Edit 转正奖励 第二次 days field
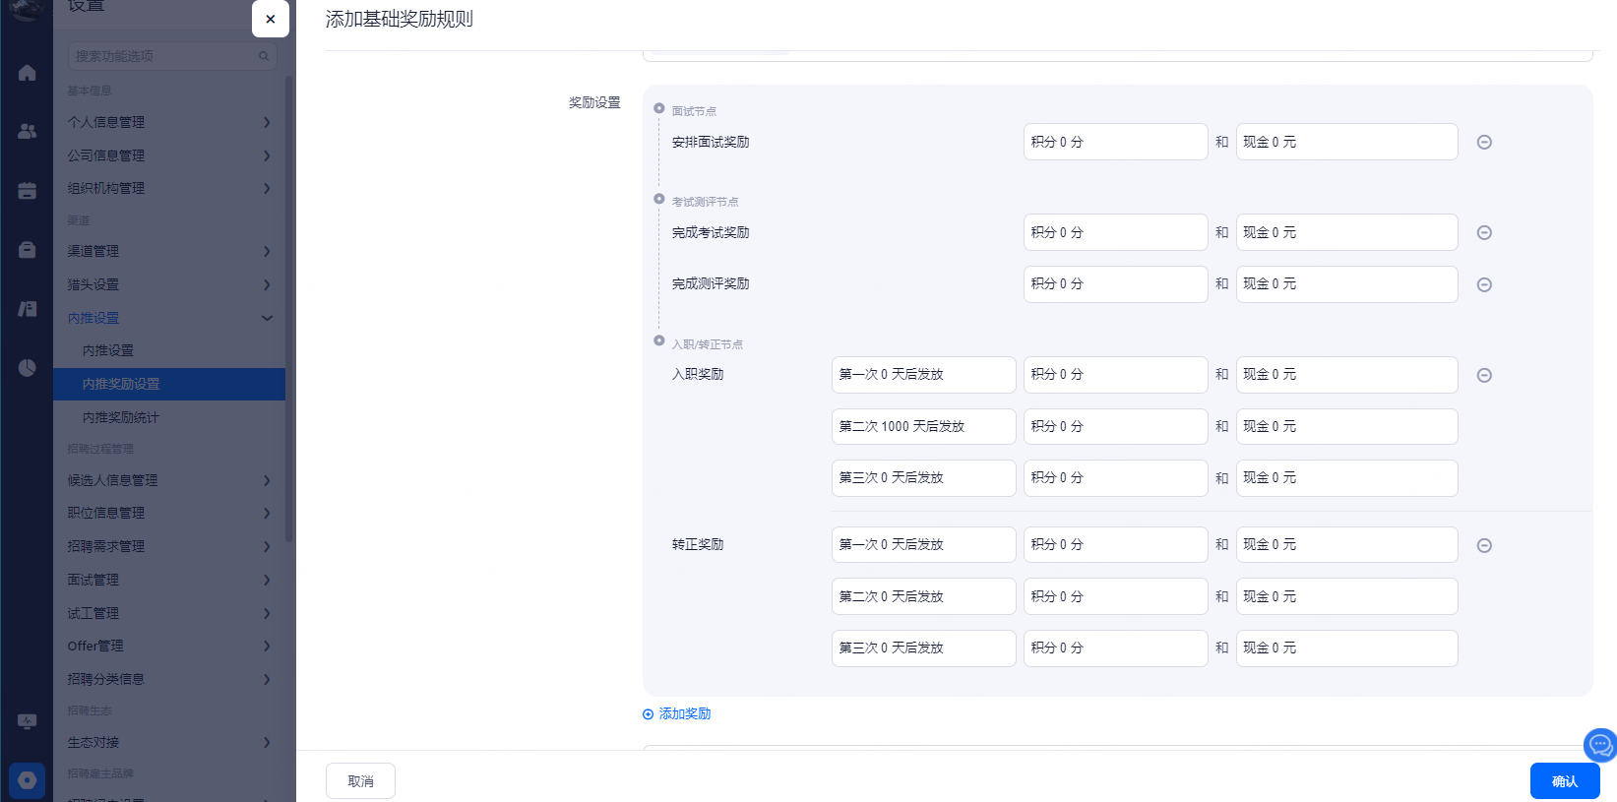Viewport: 1617px width, 802px height. pos(923,596)
